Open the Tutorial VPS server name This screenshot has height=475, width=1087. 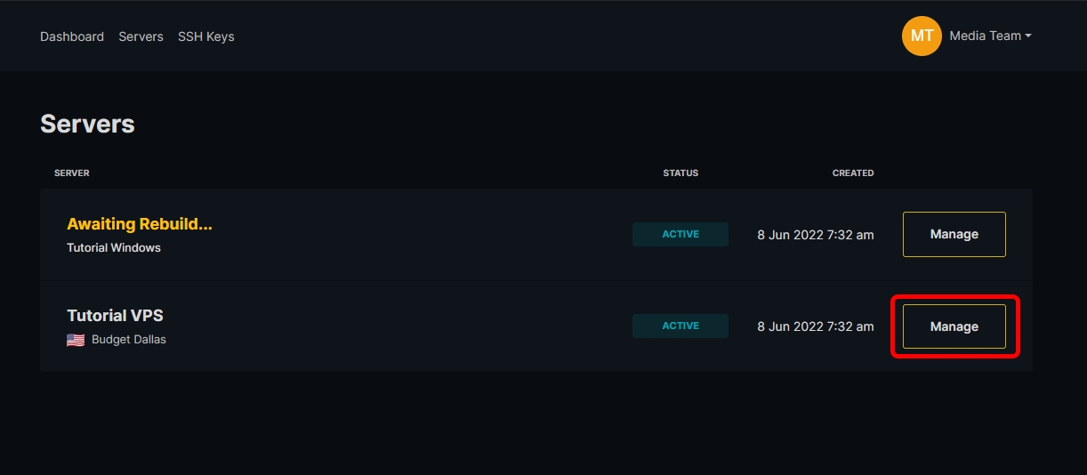coord(115,316)
